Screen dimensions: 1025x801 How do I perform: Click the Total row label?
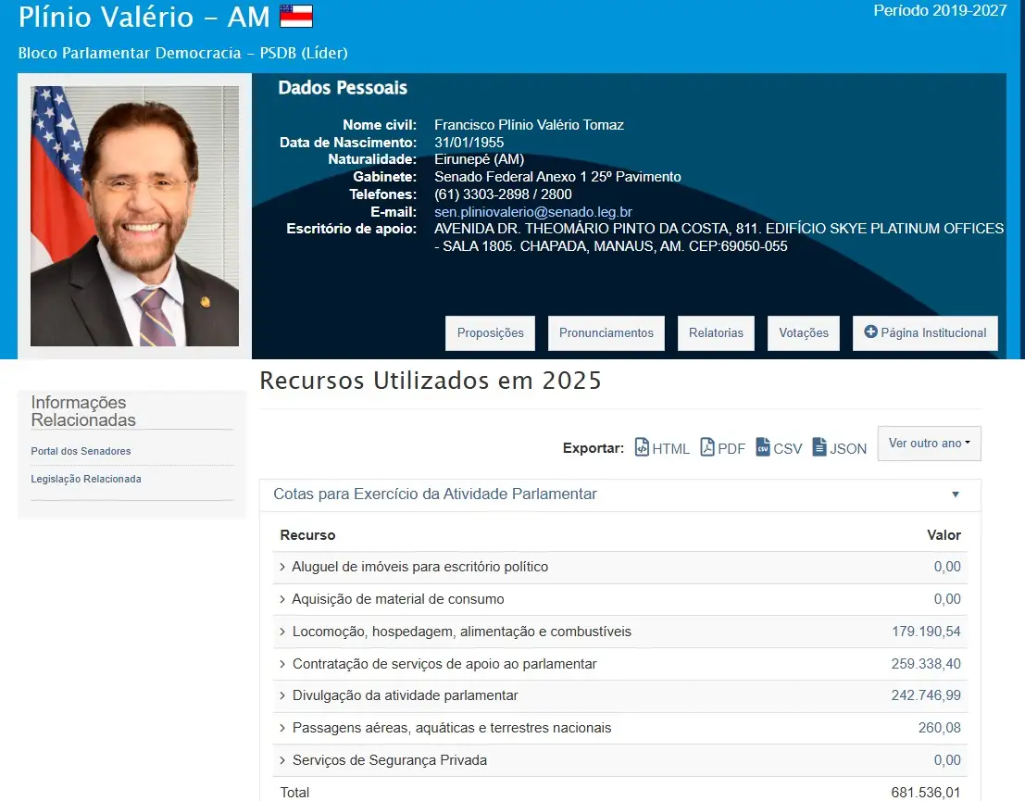point(294,793)
